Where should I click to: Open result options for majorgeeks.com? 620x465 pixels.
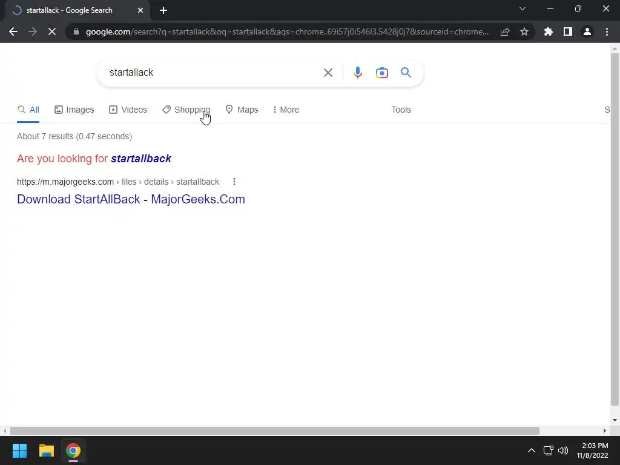(x=234, y=182)
